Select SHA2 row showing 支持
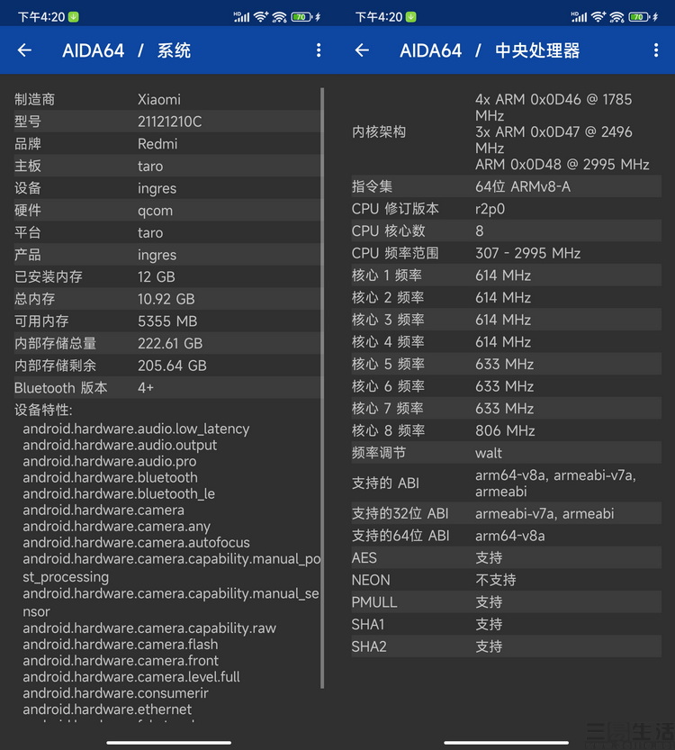The height and width of the screenshot is (750, 675). click(x=506, y=646)
